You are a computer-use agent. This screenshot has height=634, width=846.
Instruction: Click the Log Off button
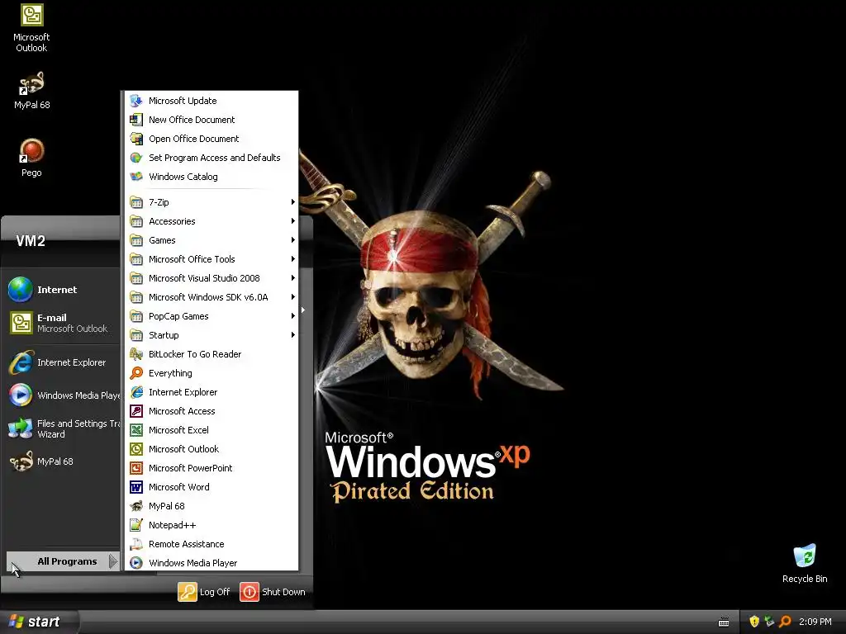(x=204, y=592)
